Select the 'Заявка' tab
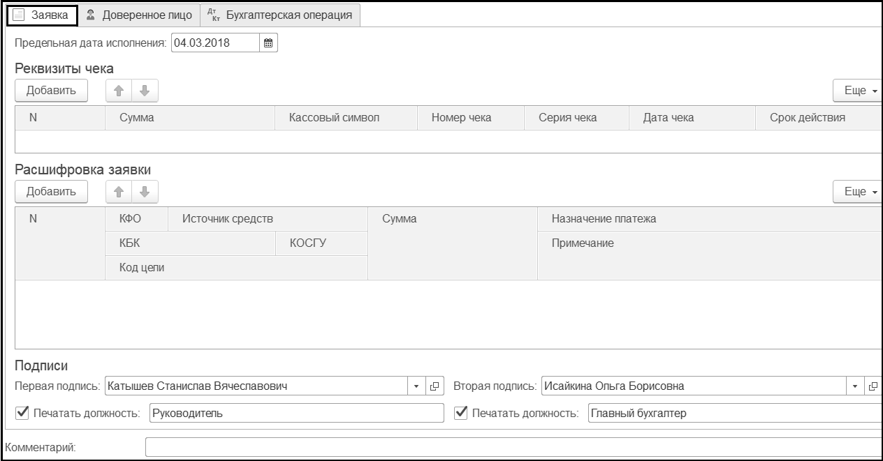The width and height of the screenshot is (883, 461). (42, 15)
